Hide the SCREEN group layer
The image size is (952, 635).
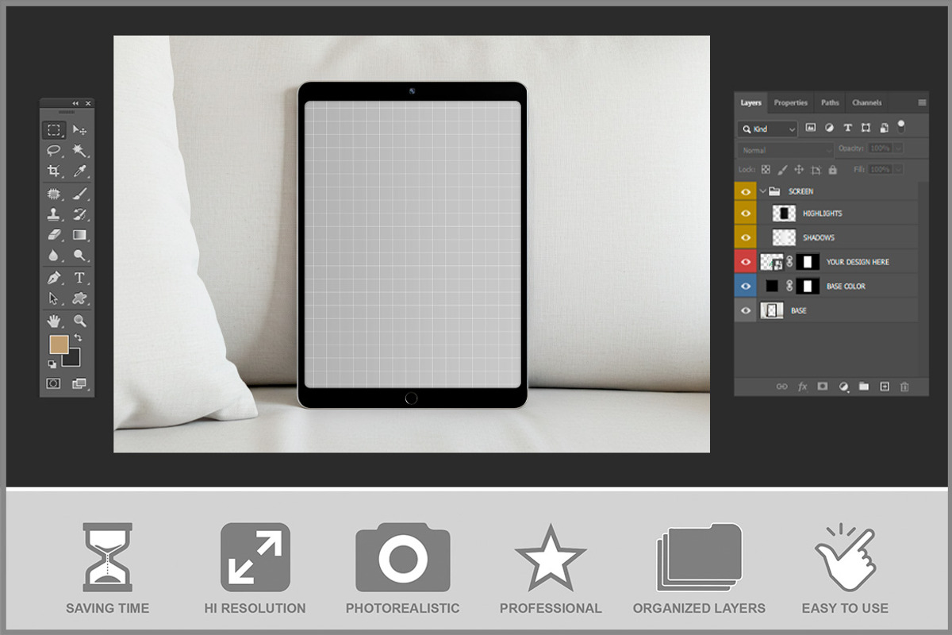point(745,191)
